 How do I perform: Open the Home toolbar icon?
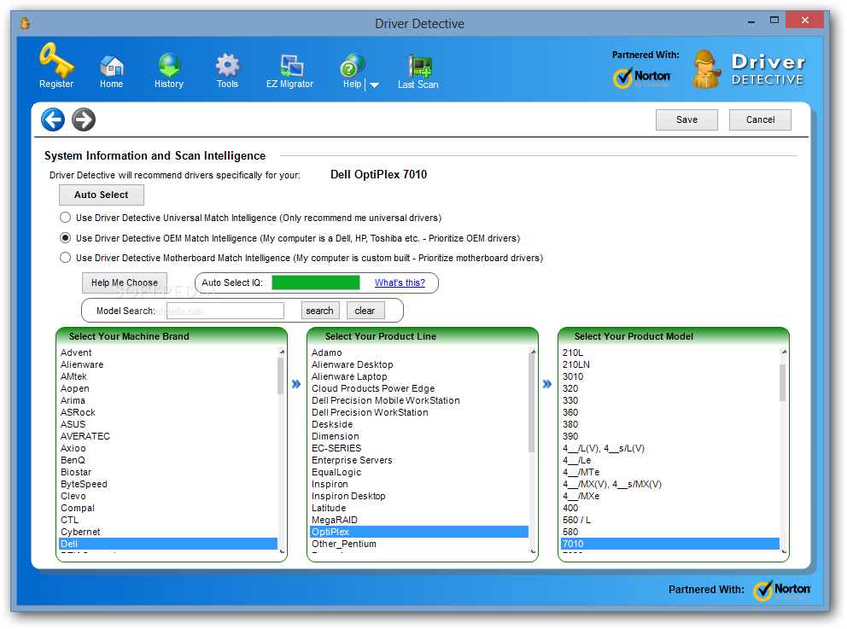[x=112, y=66]
